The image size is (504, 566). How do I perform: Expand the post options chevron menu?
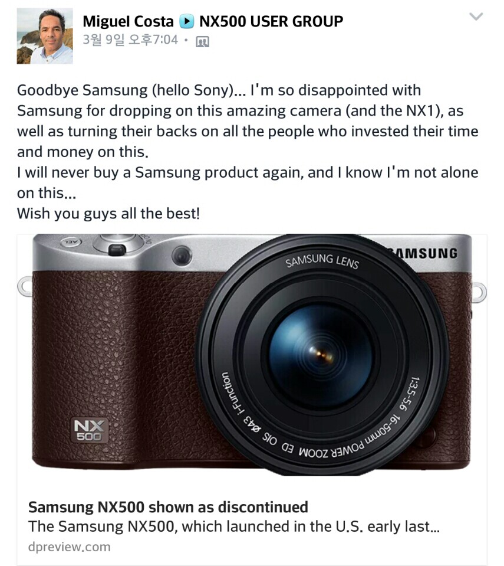[x=476, y=17]
